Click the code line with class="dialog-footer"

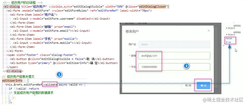click(42, 55)
